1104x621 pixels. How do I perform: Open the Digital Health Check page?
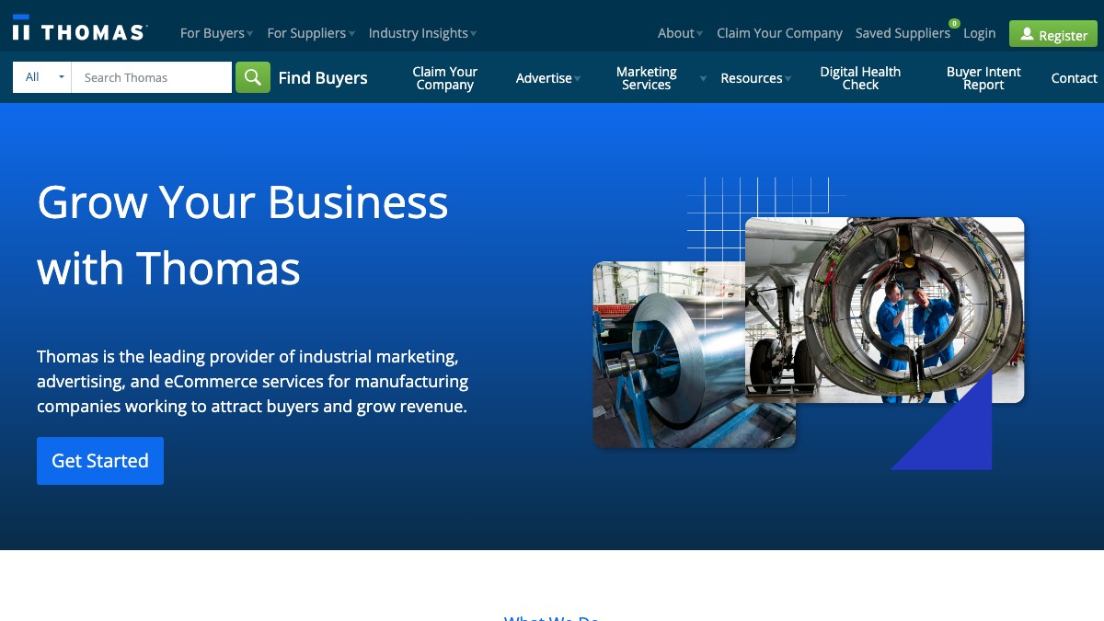[x=860, y=78]
